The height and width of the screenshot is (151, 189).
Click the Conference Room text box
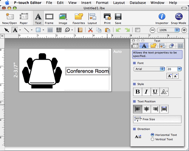88,71
